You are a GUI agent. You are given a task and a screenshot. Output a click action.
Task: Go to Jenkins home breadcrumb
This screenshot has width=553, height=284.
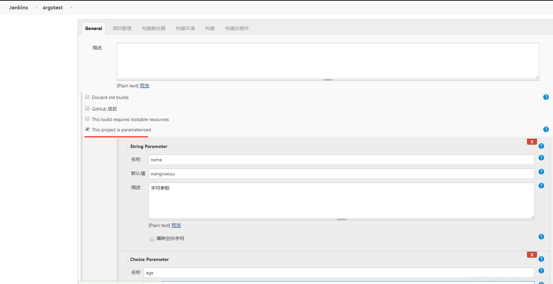(19, 7)
